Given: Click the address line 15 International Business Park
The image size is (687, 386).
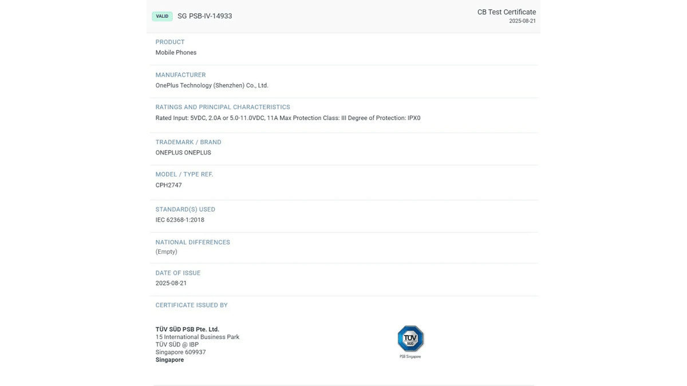Looking at the screenshot, I should (x=198, y=337).
